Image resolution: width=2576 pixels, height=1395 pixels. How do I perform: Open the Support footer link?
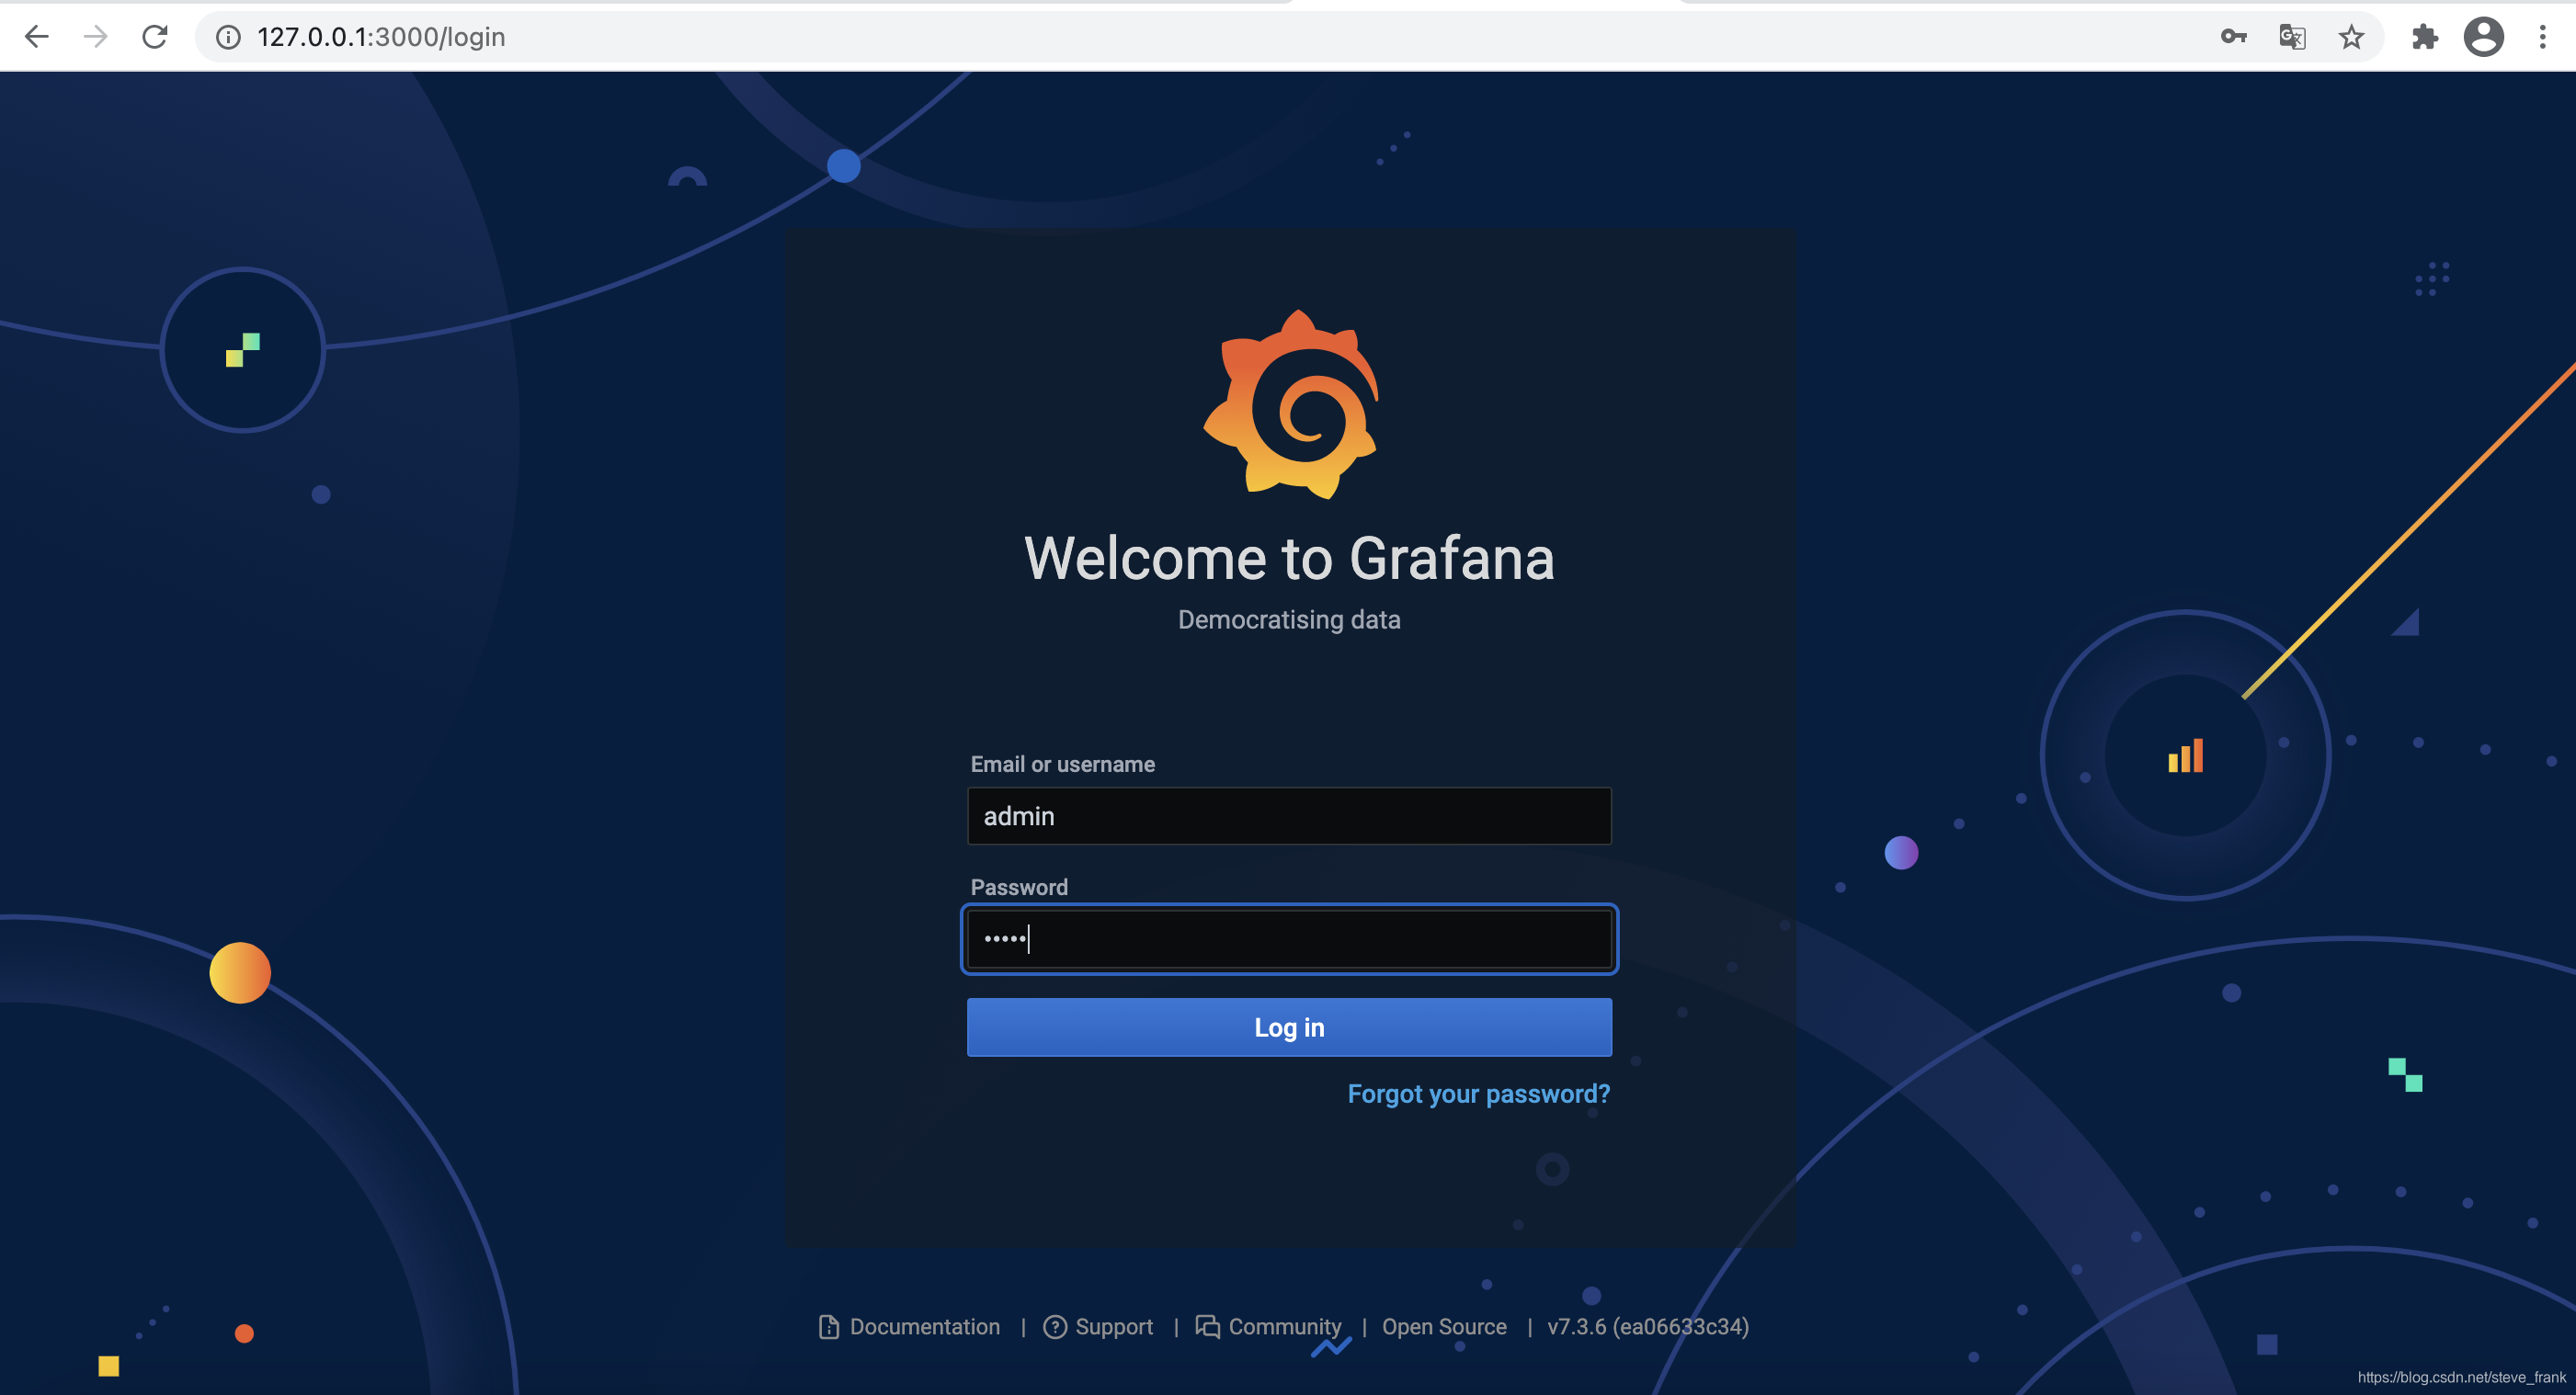(1113, 1327)
